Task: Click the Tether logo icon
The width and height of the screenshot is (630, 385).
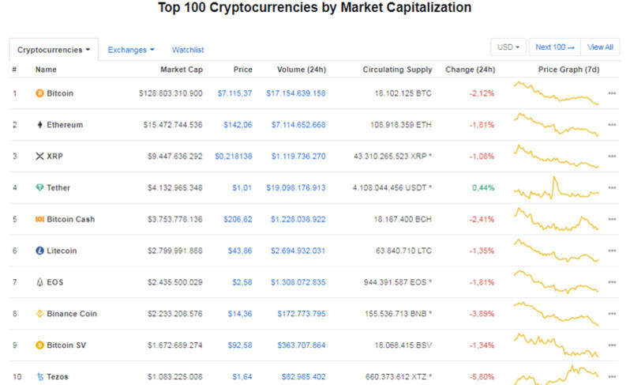Action: 39,187
